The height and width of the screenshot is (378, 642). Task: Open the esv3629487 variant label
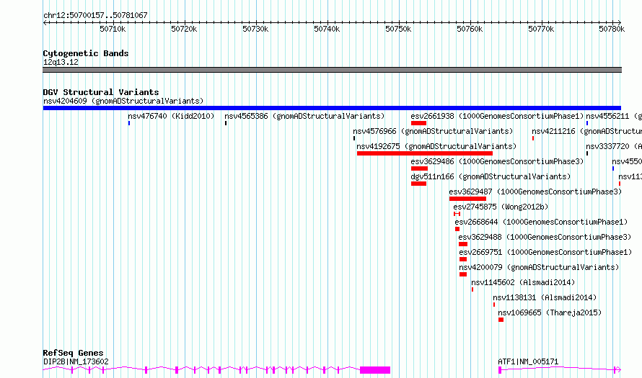[535, 192]
